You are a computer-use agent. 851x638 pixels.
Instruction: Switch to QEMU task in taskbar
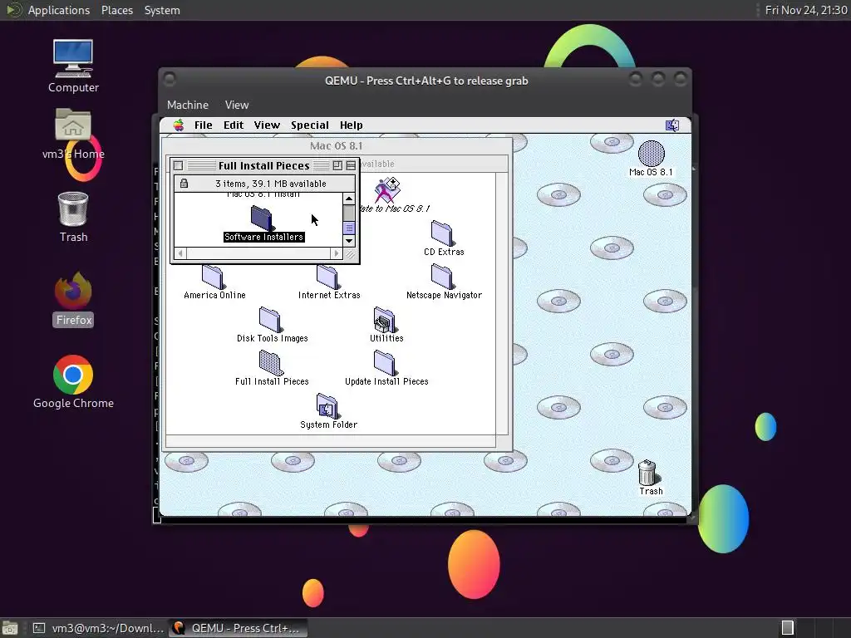[x=238, y=628]
